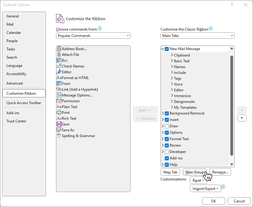Toggle the Background Removal checkbox

tap(167, 113)
